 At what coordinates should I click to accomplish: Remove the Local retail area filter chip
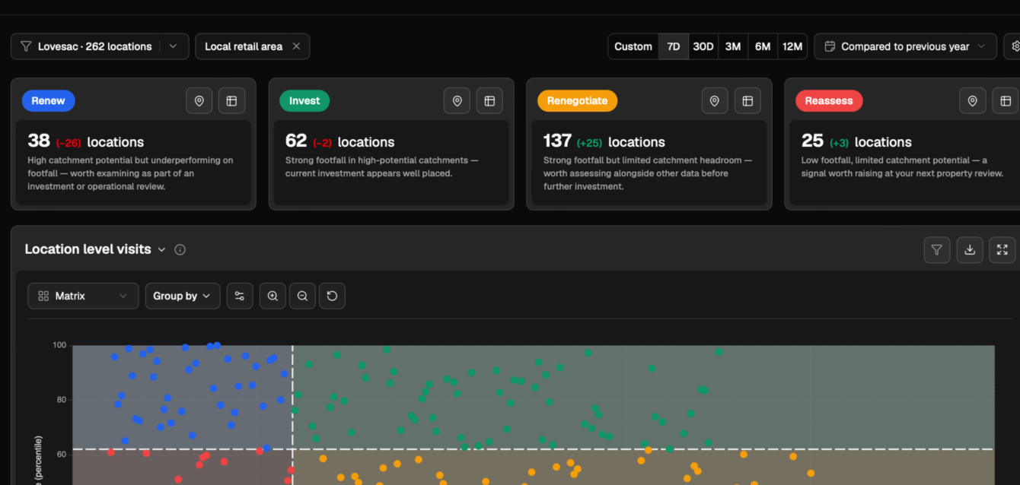click(x=296, y=46)
